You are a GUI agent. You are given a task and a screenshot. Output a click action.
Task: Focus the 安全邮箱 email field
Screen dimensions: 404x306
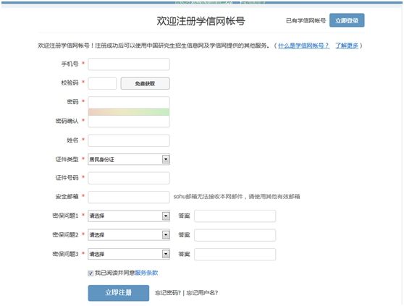click(x=129, y=197)
